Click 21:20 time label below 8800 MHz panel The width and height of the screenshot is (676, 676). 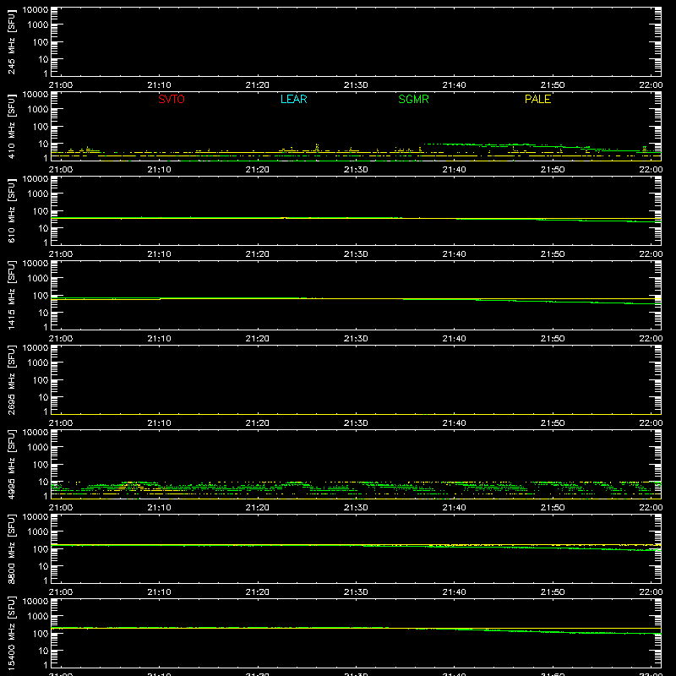click(258, 592)
